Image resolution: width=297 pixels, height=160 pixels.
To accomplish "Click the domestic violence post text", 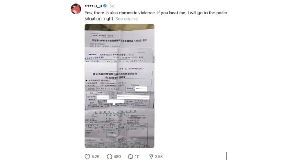I will point(156,16).
